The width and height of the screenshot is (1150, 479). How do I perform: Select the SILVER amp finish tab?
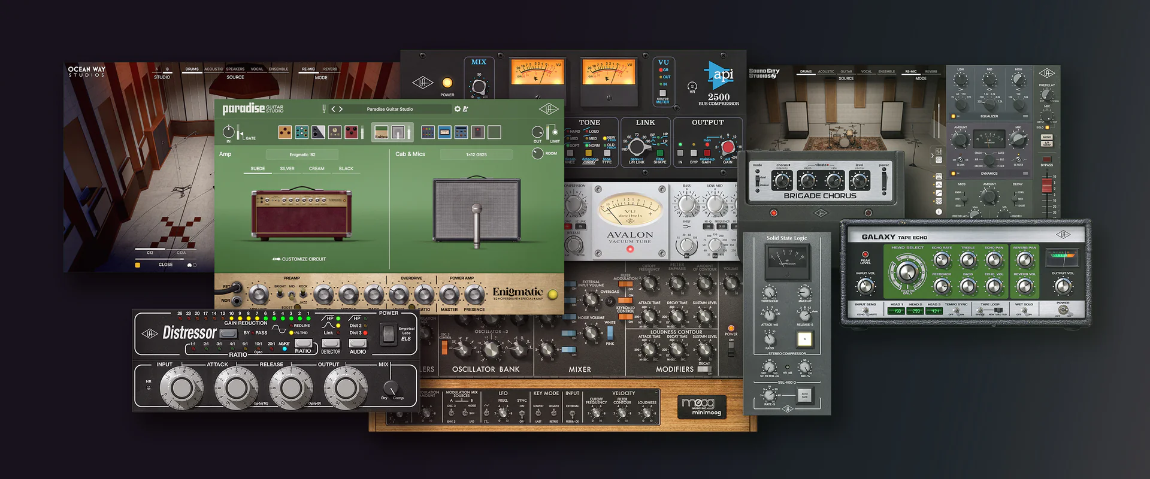coord(287,169)
